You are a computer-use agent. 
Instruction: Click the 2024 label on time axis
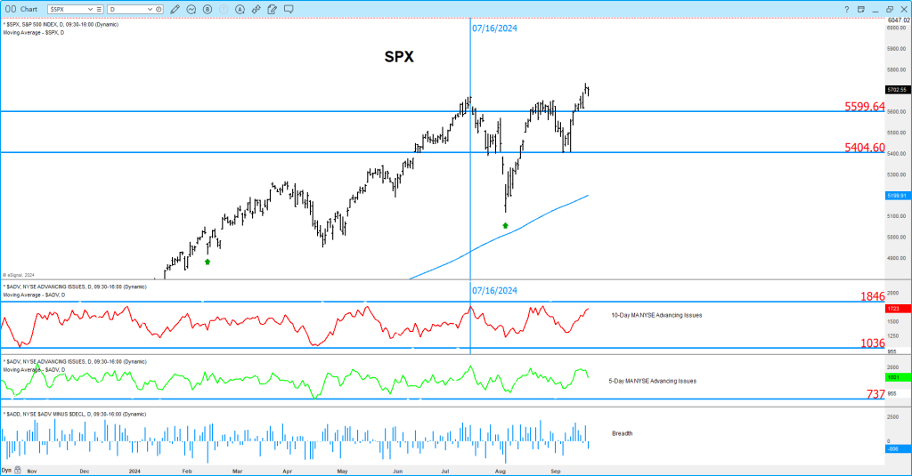pyautogui.click(x=135, y=472)
